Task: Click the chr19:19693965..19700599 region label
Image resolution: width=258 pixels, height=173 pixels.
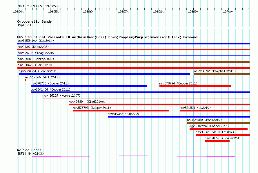Action: tap(38, 6)
